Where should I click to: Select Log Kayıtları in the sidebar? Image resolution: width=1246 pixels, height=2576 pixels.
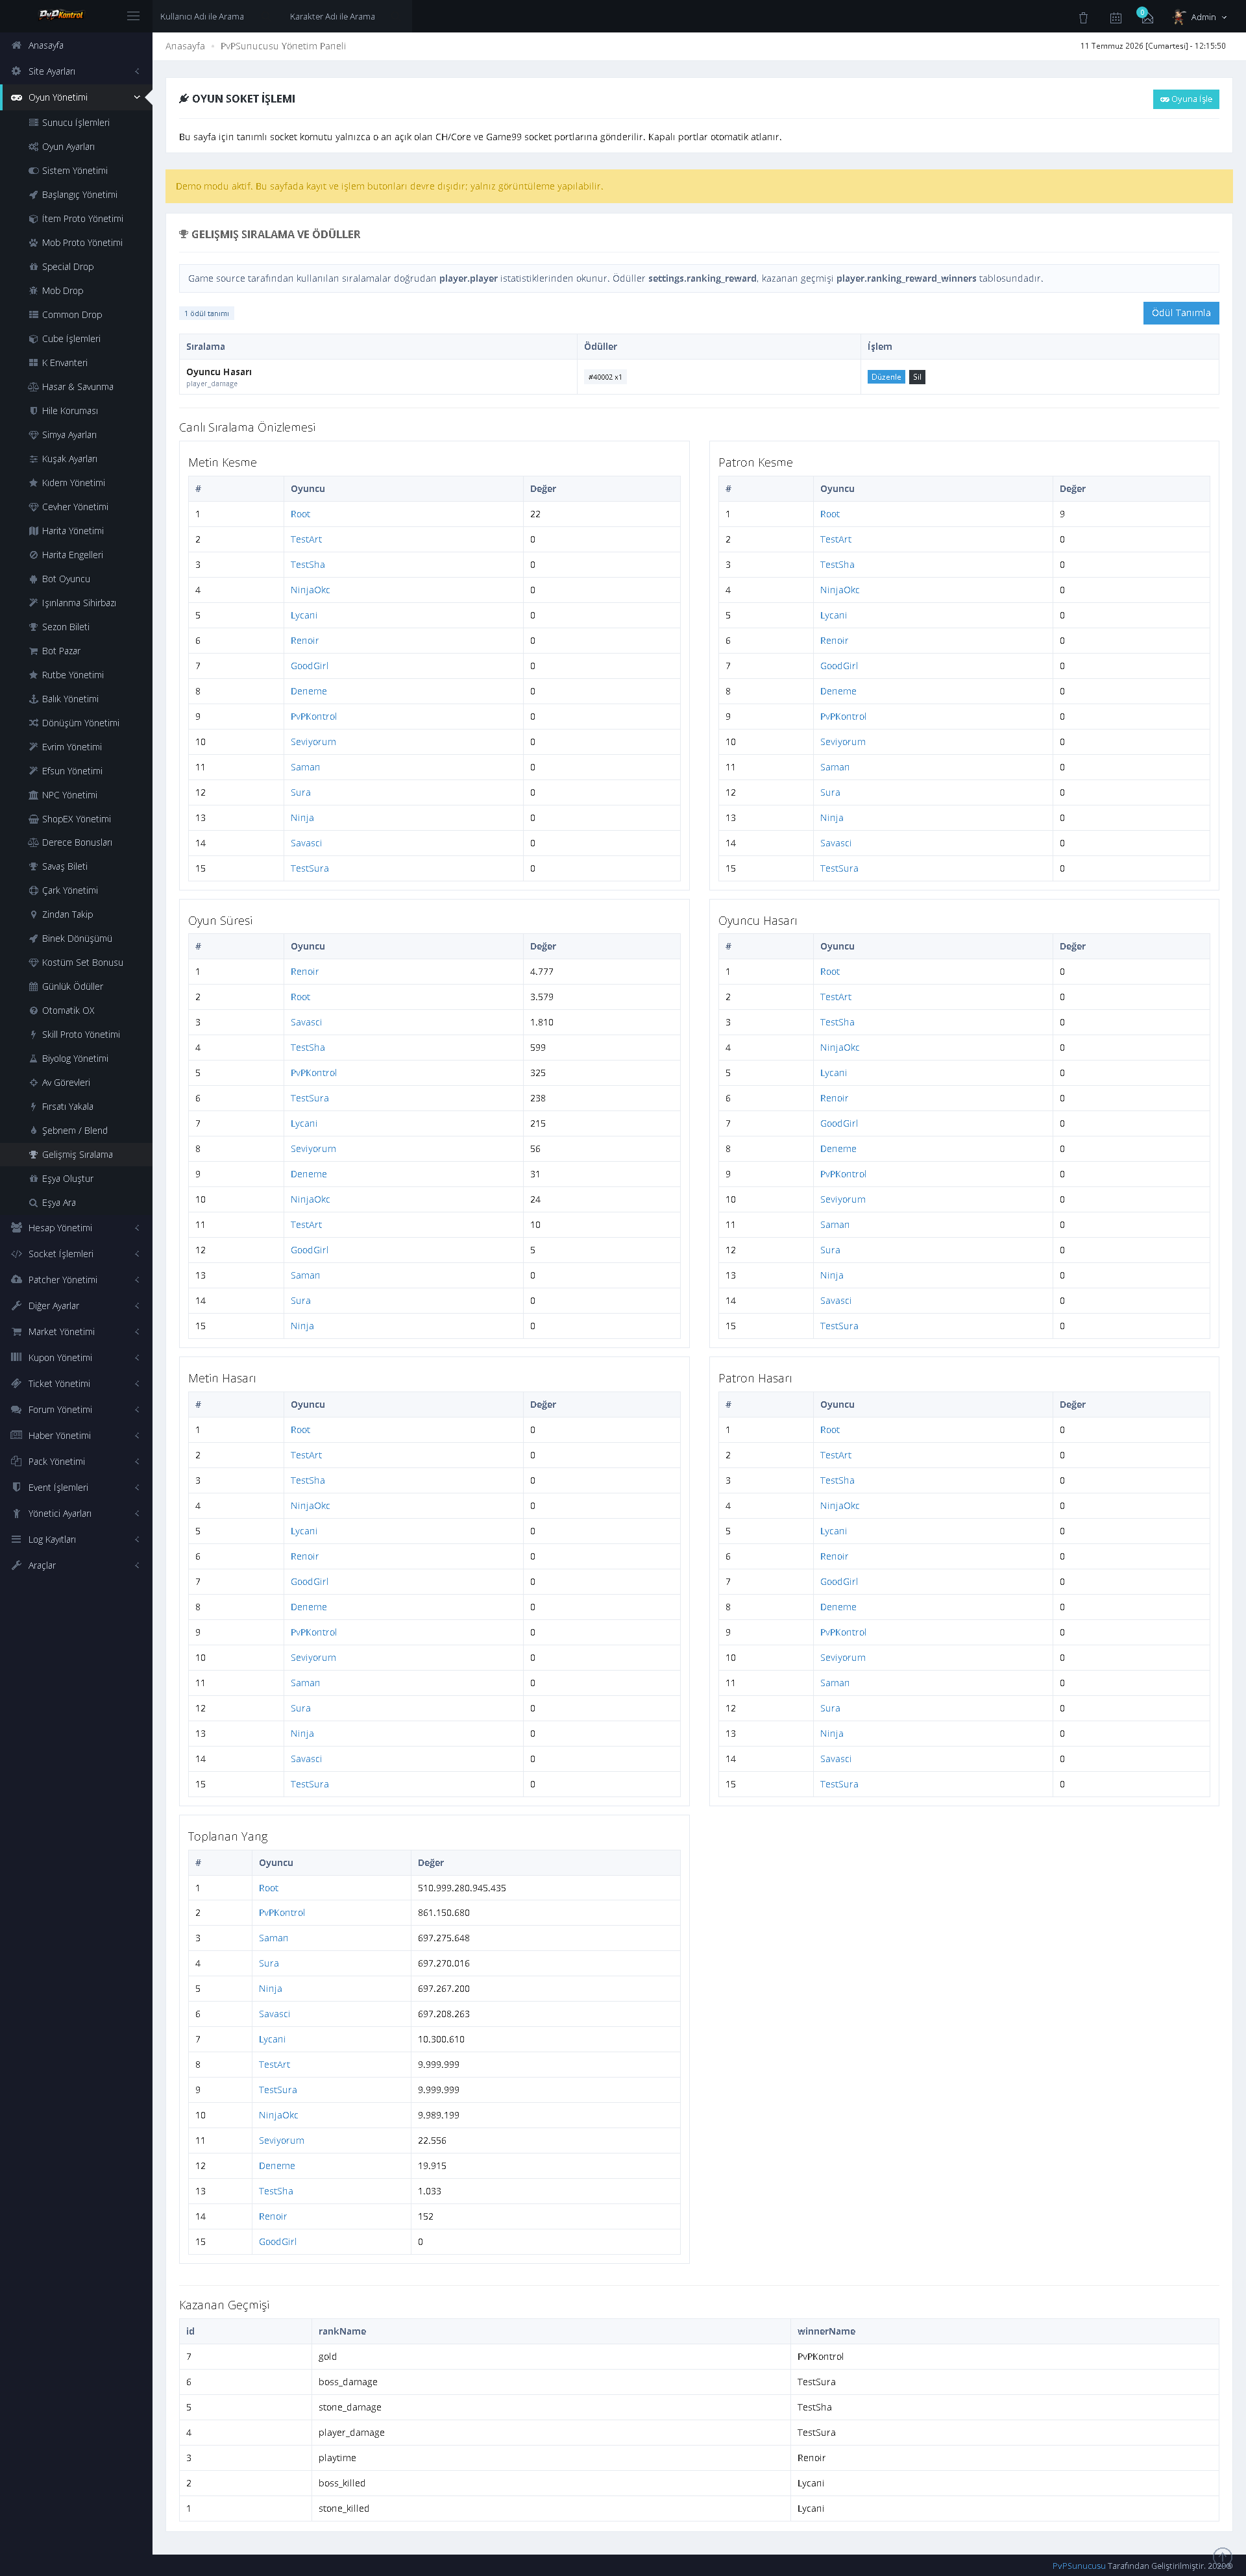coord(76,1540)
